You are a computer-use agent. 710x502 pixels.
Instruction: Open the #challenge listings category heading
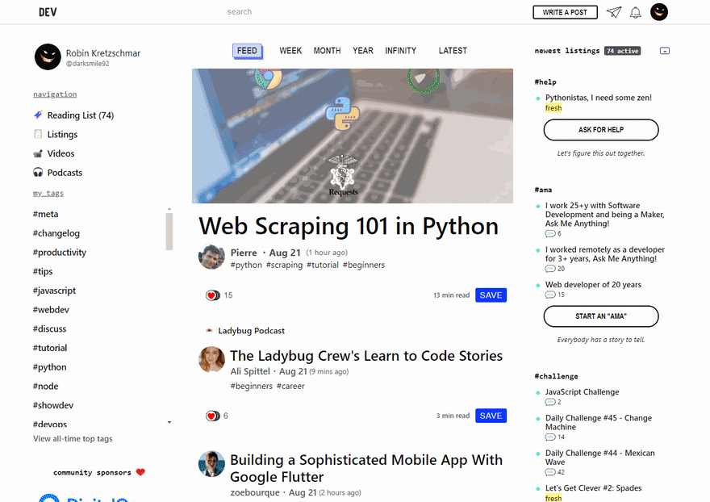(x=556, y=376)
